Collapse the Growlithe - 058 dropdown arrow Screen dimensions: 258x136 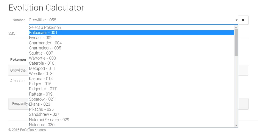click(x=236, y=20)
